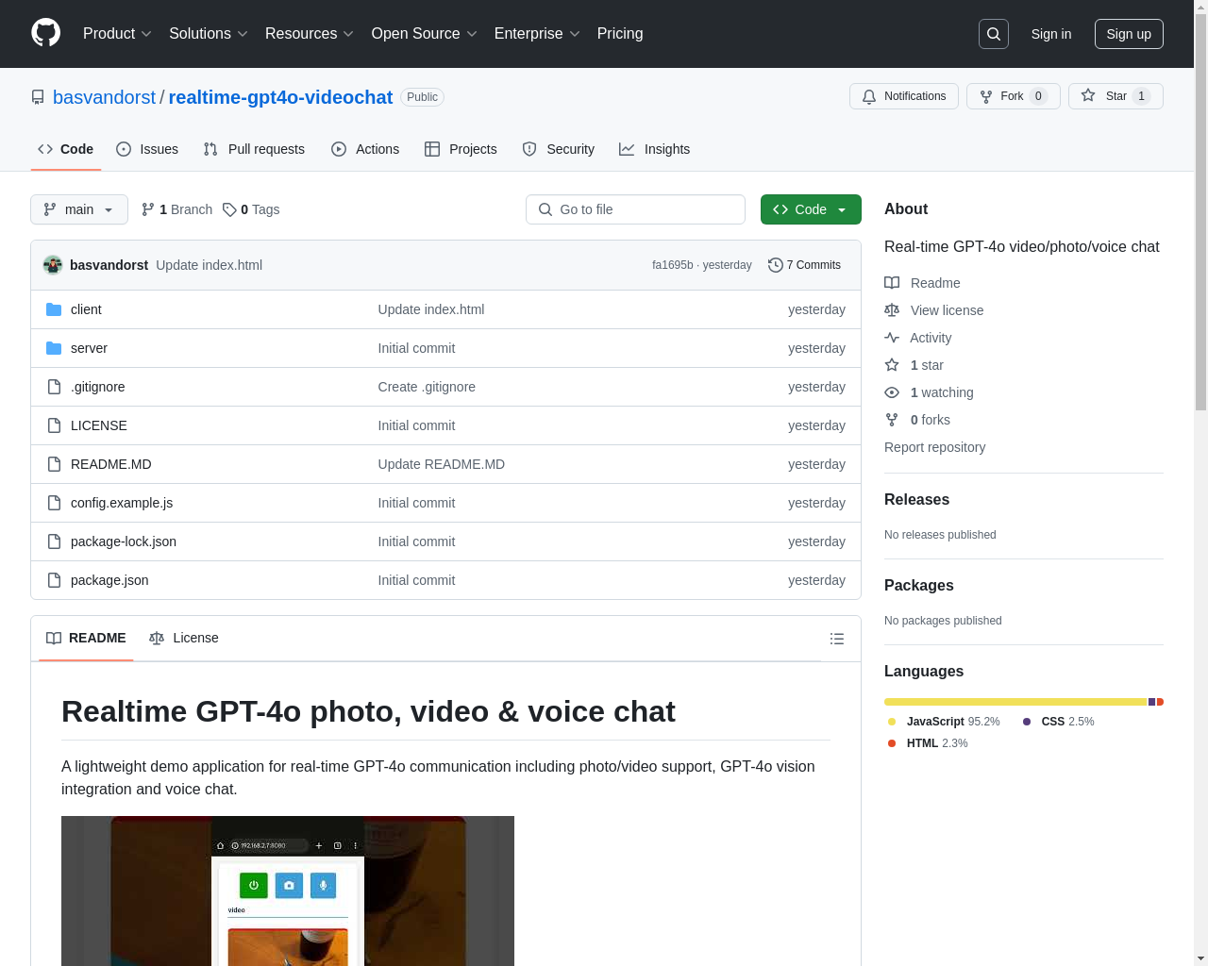Click the Sign up button
Image resolution: width=1208 pixels, height=966 pixels.
pyautogui.click(x=1129, y=34)
